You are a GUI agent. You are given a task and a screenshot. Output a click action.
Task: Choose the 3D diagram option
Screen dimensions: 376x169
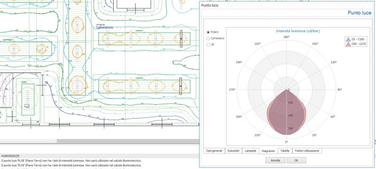208,45
